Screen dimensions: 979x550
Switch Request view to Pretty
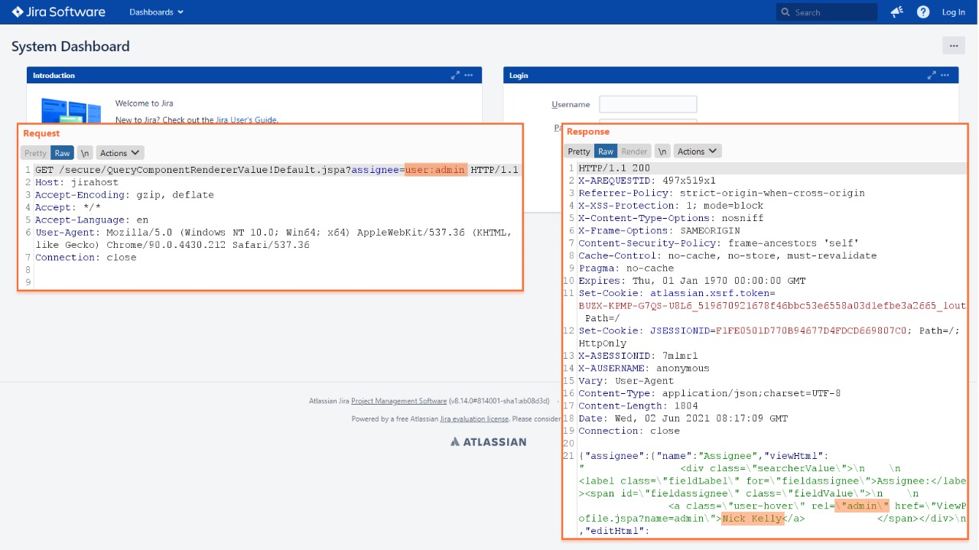click(35, 153)
